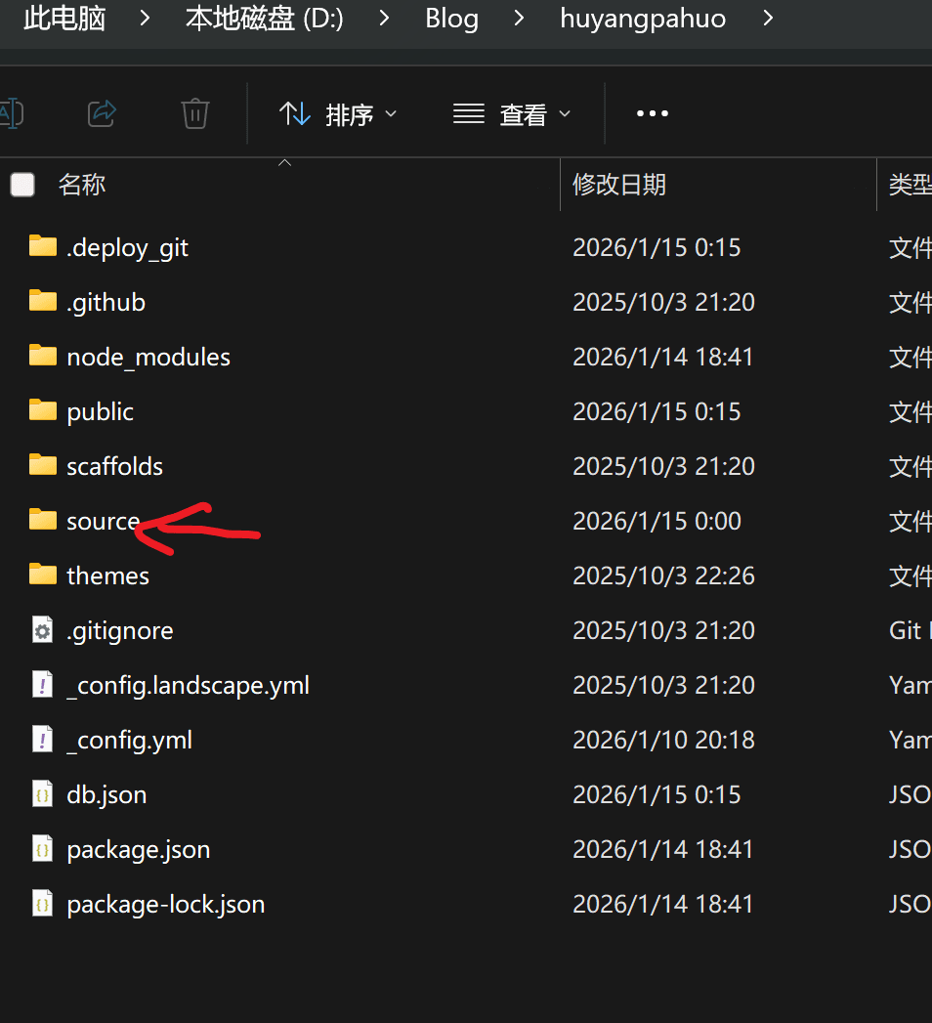Select the db.json file icon
The image size is (932, 1023).
pyautogui.click(x=42, y=795)
